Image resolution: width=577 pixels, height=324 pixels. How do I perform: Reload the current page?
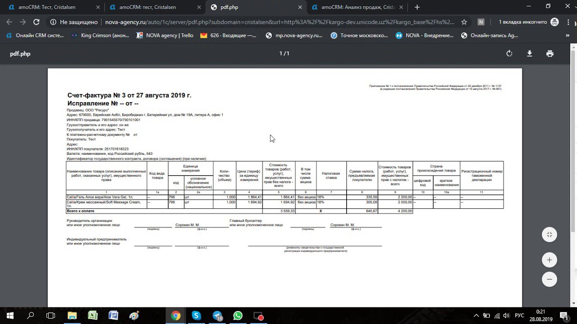click(x=37, y=22)
